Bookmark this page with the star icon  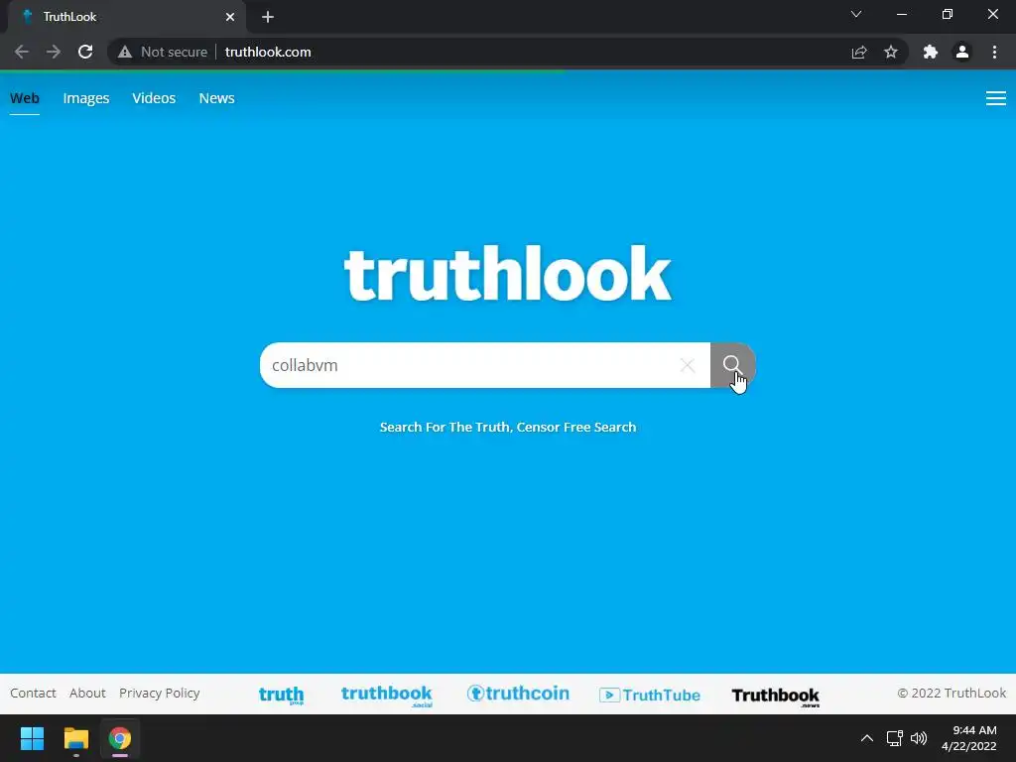(891, 52)
